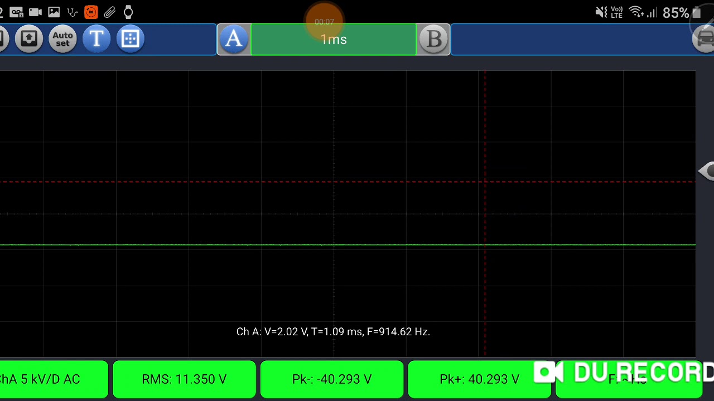
Task: Tap the watch notification icon
Action: 128,12
